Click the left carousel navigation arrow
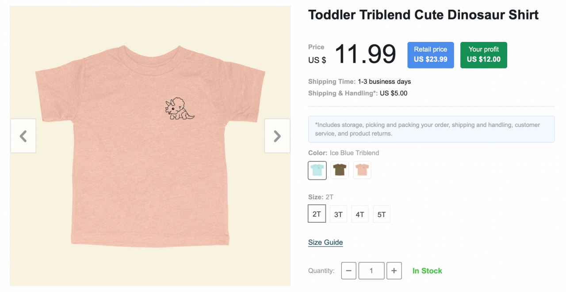 tap(23, 136)
